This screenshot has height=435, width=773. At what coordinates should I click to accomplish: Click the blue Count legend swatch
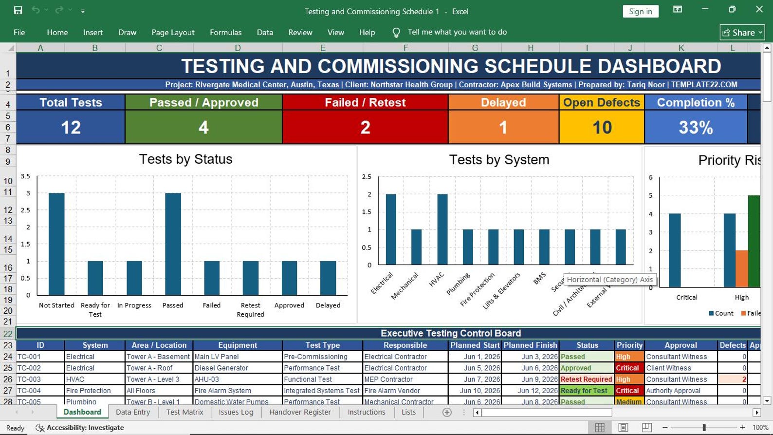click(x=711, y=313)
